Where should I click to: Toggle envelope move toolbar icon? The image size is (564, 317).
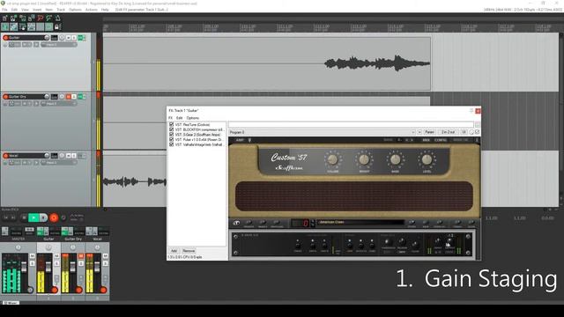[x=32, y=27]
